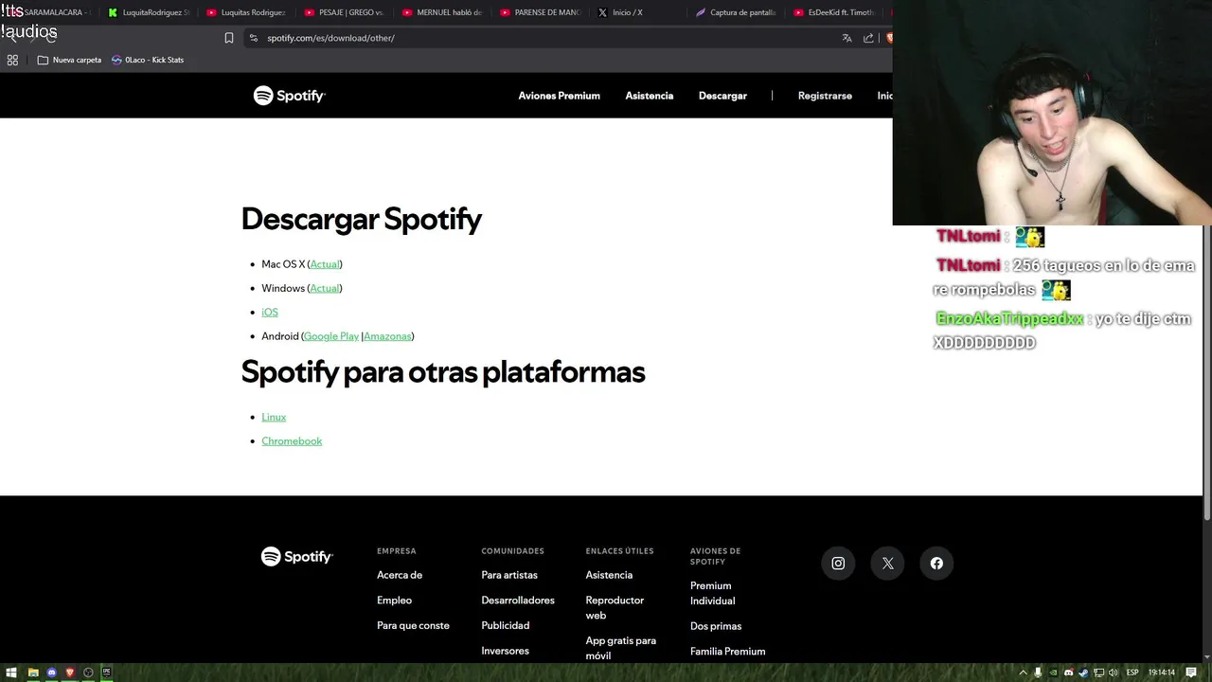
Task: Open the Spotify logo in footer
Action: pyautogui.click(x=296, y=557)
